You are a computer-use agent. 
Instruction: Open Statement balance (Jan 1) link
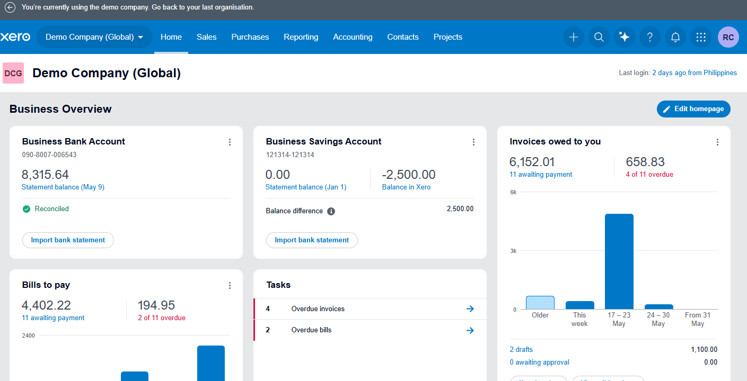[x=306, y=187]
